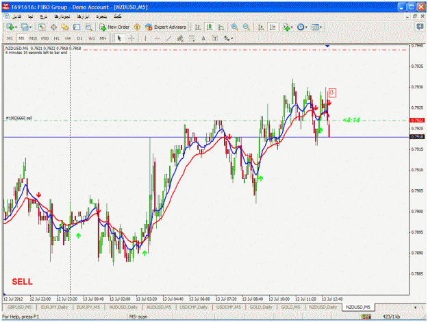This screenshot has width=428, height=322.
Task: Switch to the EURJPY,Daily chart tab
Action: point(54,307)
